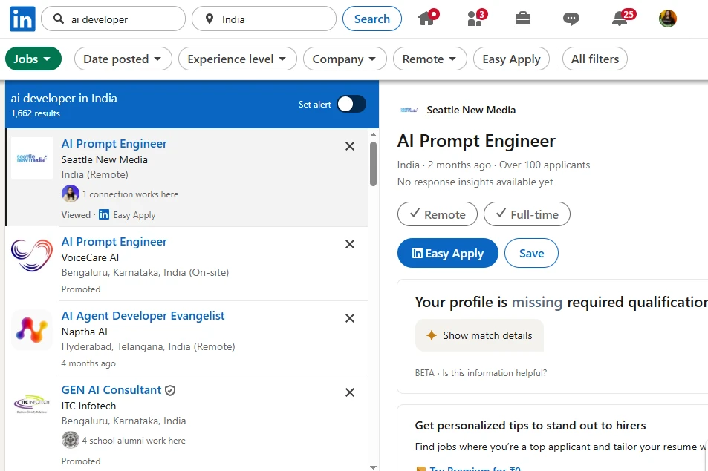Dismiss the VoiceCare AI job card

(350, 244)
